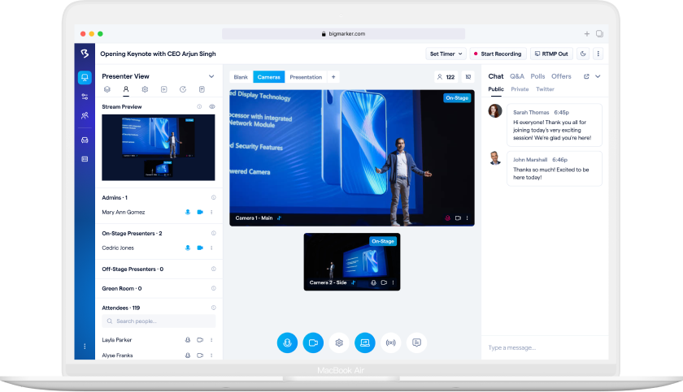Toggle Camera 1 - Main red microphone icon

coord(447,218)
